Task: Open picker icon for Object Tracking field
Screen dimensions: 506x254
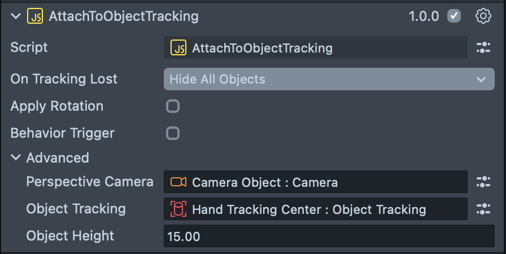Action: [x=483, y=209]
